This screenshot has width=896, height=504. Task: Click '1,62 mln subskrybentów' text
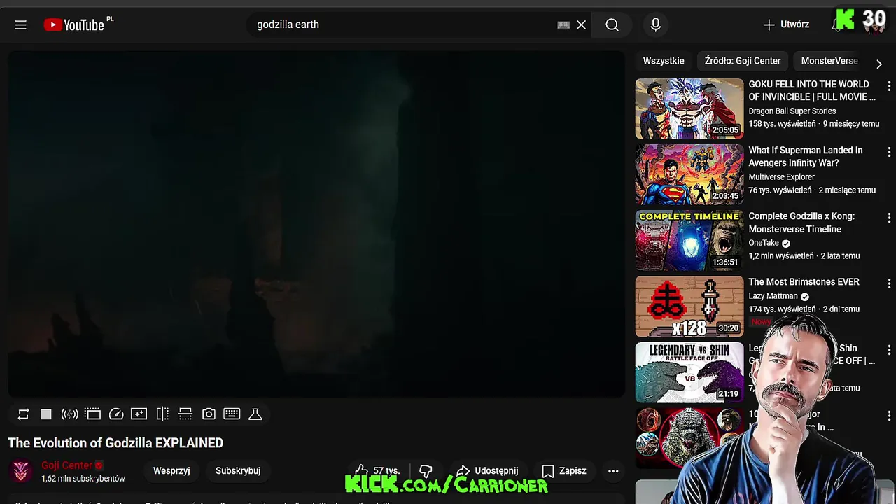(x=83, y=479)
